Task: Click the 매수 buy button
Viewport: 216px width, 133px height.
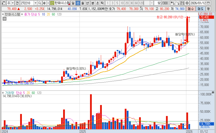Action: [x=191, y=9]
